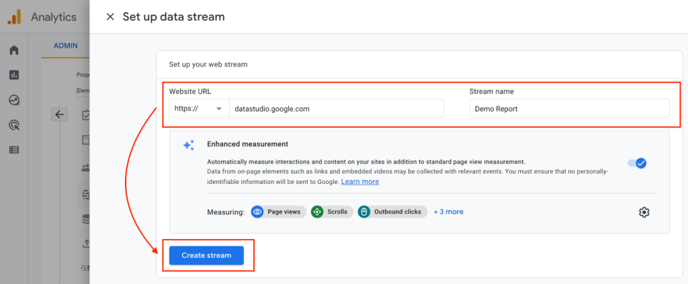
Task: Open the https:// protocol dropdown
Action: coord(200,109)
